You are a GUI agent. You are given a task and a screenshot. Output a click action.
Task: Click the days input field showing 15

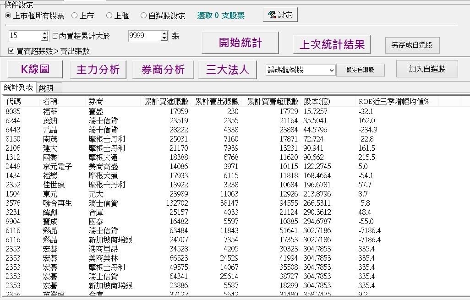click(x=24, y=36)
